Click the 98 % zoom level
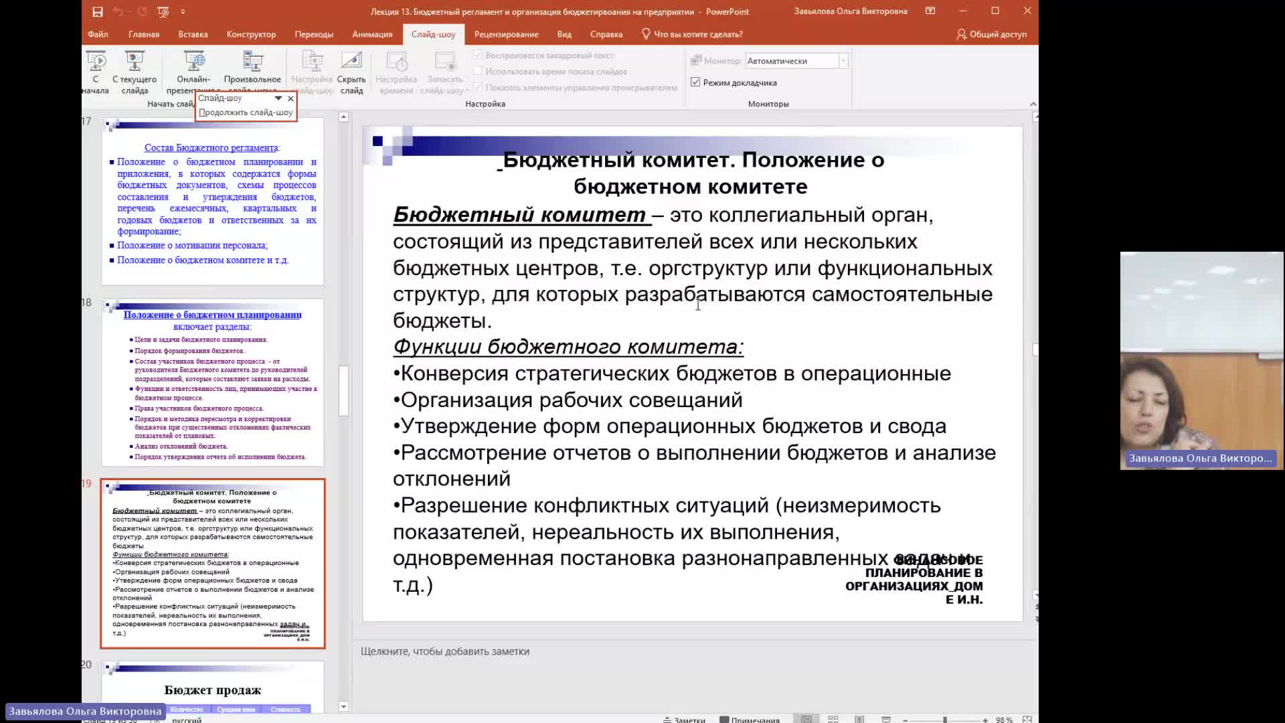This screenshot has height=723, width=1285. coord(1004,720)
